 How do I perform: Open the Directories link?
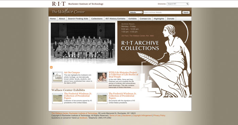(161, 4)
